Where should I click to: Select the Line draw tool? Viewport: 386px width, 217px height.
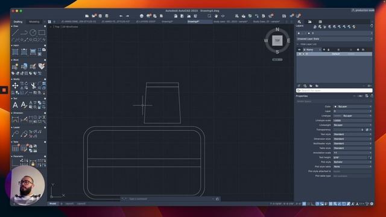tap(15, 33)
